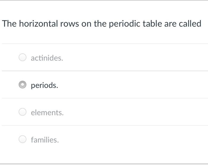This screenshot has width=208, height=168.
Task: Select the families radio button
Action: (23, 139)
